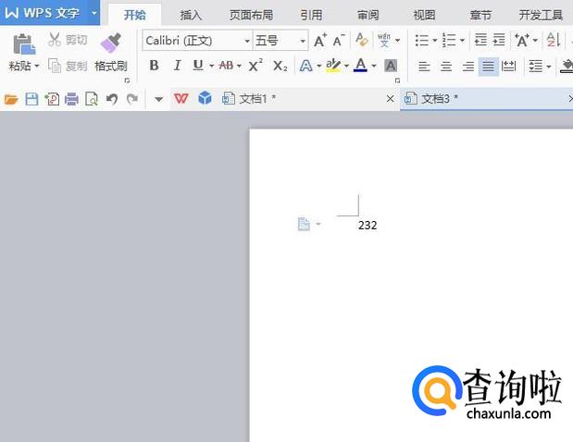
Task: Click the Clear formatting eraser icon
Action: click(362, 41)
